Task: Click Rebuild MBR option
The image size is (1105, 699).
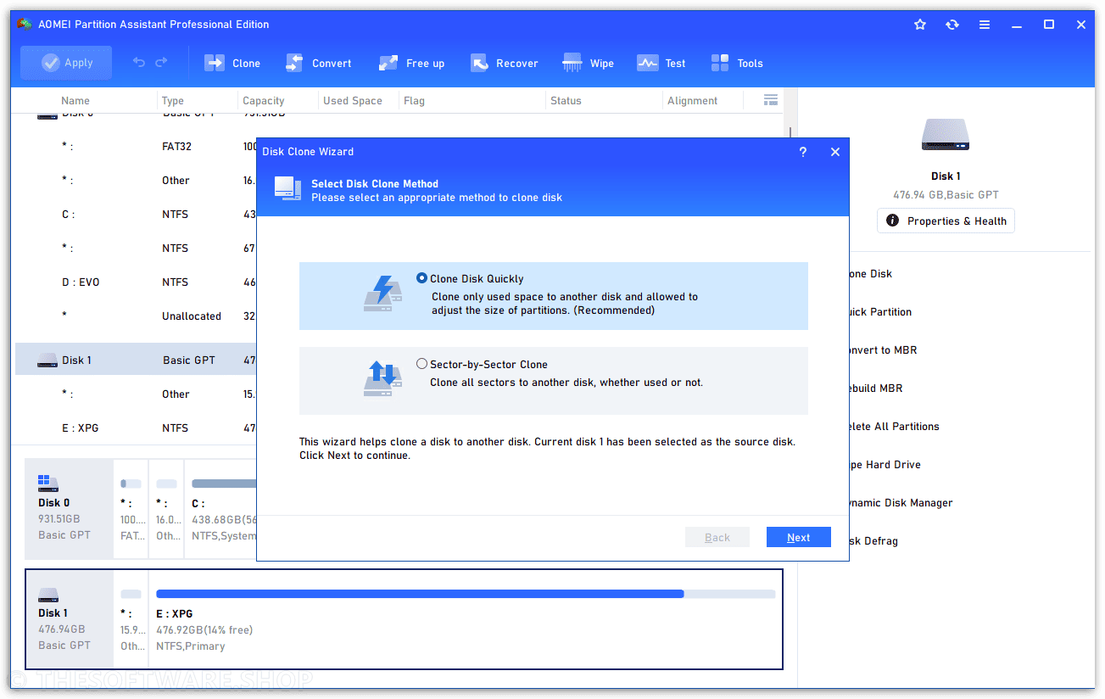Action: click(x=876, y=388)
